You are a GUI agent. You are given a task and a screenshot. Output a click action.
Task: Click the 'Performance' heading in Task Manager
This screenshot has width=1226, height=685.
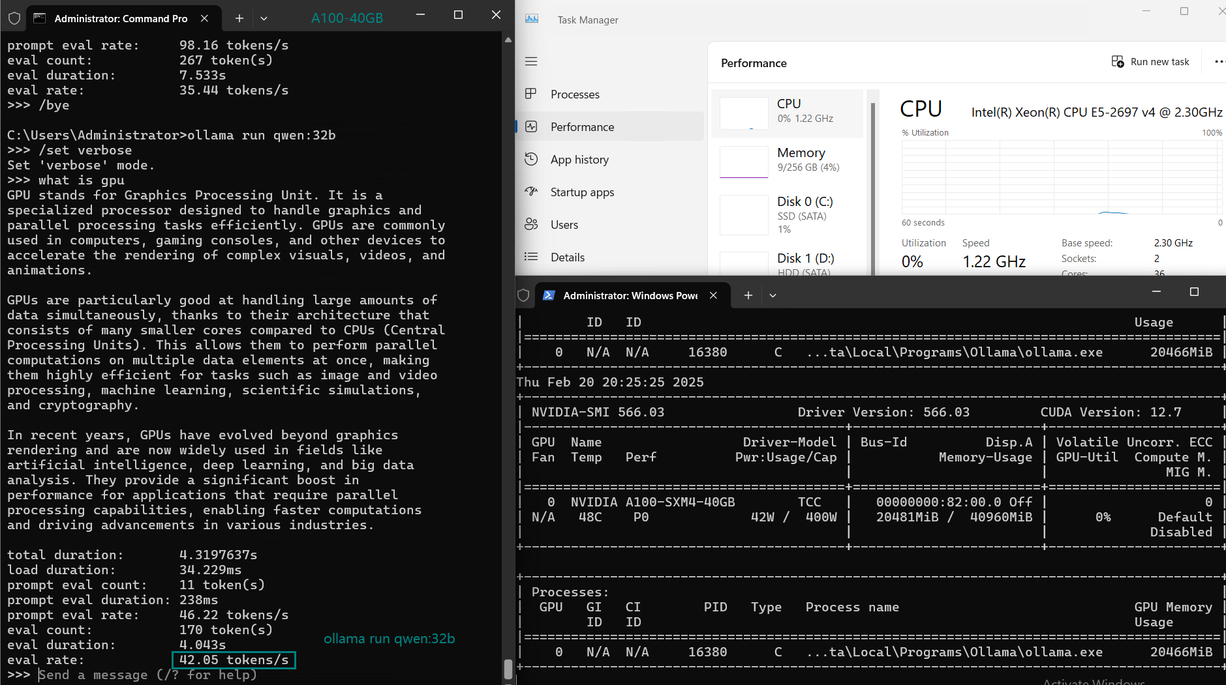coord(754,63)
